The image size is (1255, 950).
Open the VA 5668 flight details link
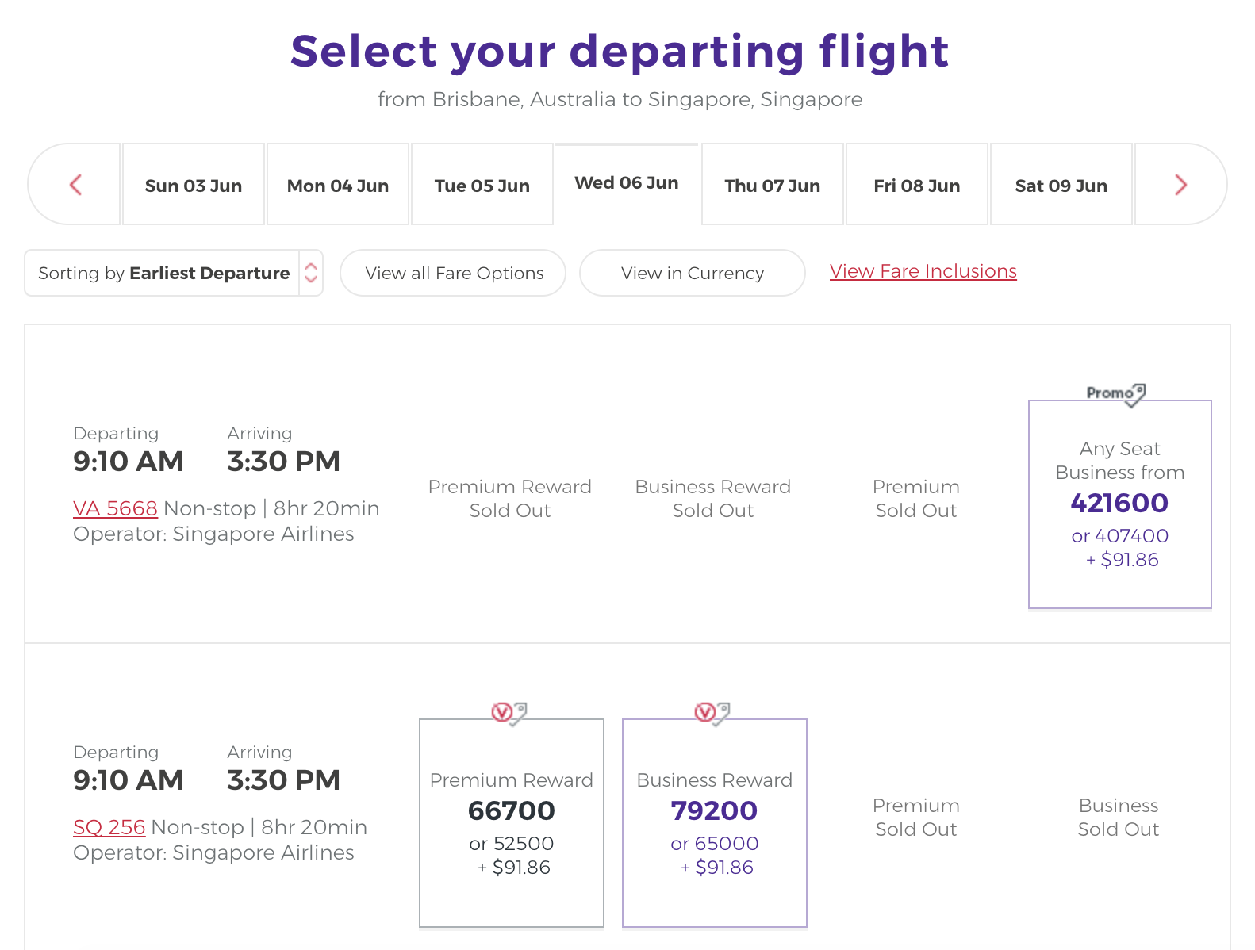(x=115, y=508)
